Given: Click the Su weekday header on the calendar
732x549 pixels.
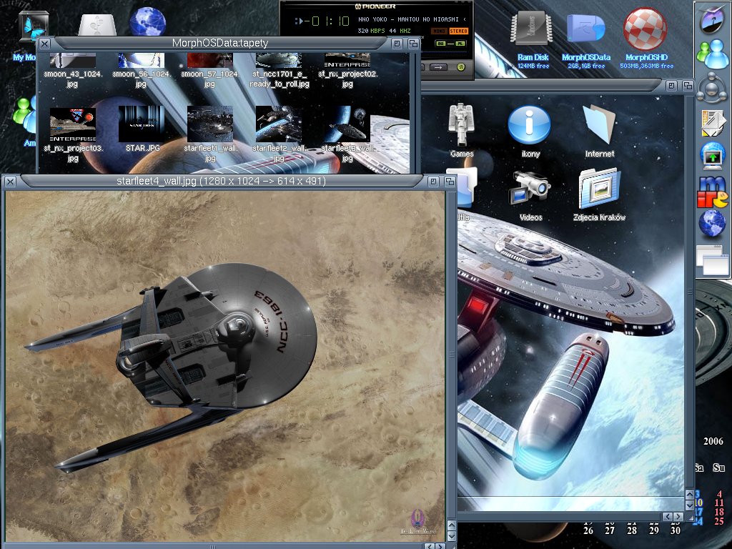Looking at the screenshot, I should [x=718, y=468].
